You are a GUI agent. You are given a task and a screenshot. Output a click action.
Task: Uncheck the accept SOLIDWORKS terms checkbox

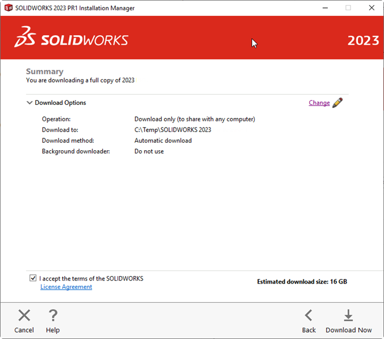tap(32, 278)
